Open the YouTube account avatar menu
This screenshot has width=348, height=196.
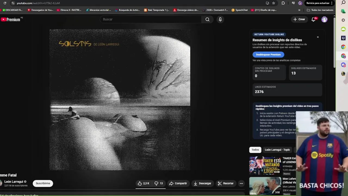click(x=324, y=19)
